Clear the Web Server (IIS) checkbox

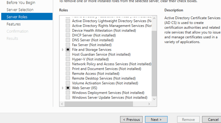coord(68,88)
